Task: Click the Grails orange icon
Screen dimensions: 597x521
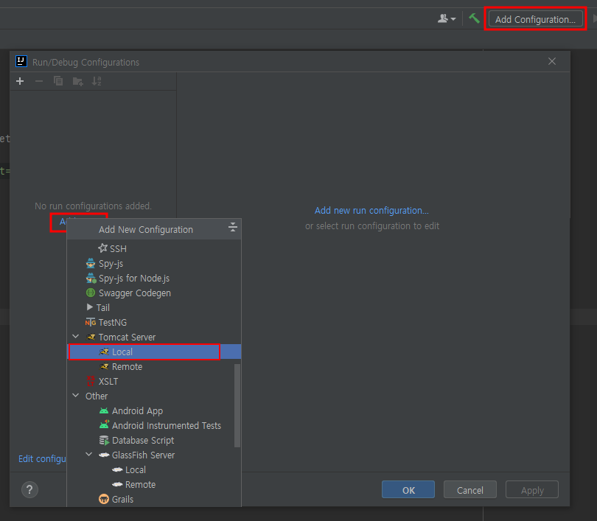Action: [104, 499]
